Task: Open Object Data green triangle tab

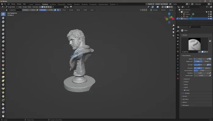Action: pos(178,71)
